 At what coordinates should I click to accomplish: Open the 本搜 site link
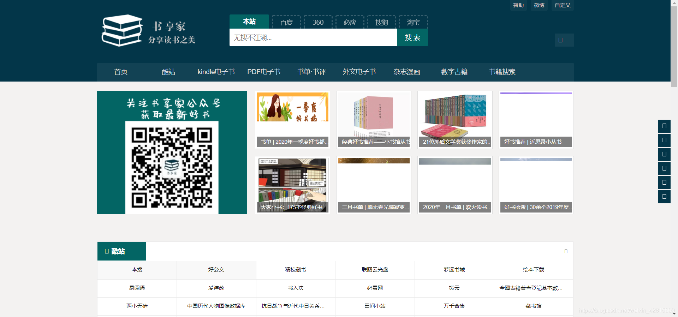pyautogui.click(x=137, y=270)
